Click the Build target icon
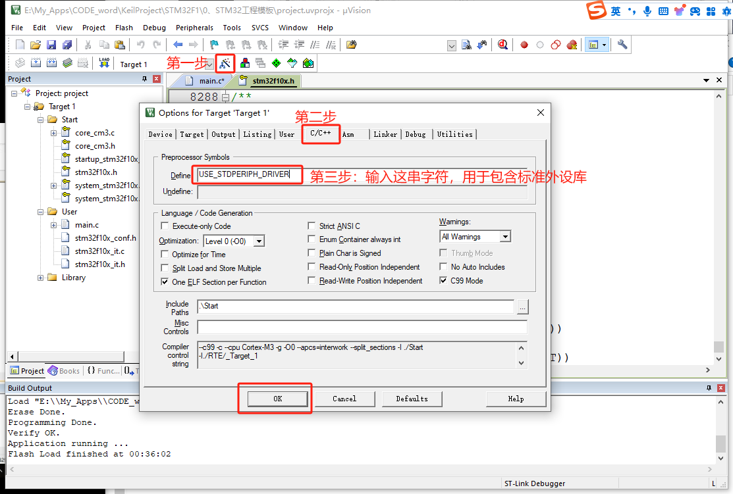 coord(36,63)
